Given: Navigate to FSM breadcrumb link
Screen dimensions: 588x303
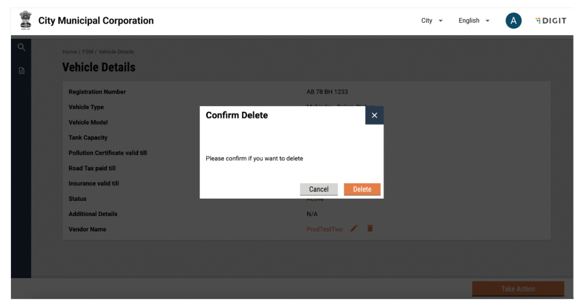Looking at the screenshot, I should click(87, 51).
